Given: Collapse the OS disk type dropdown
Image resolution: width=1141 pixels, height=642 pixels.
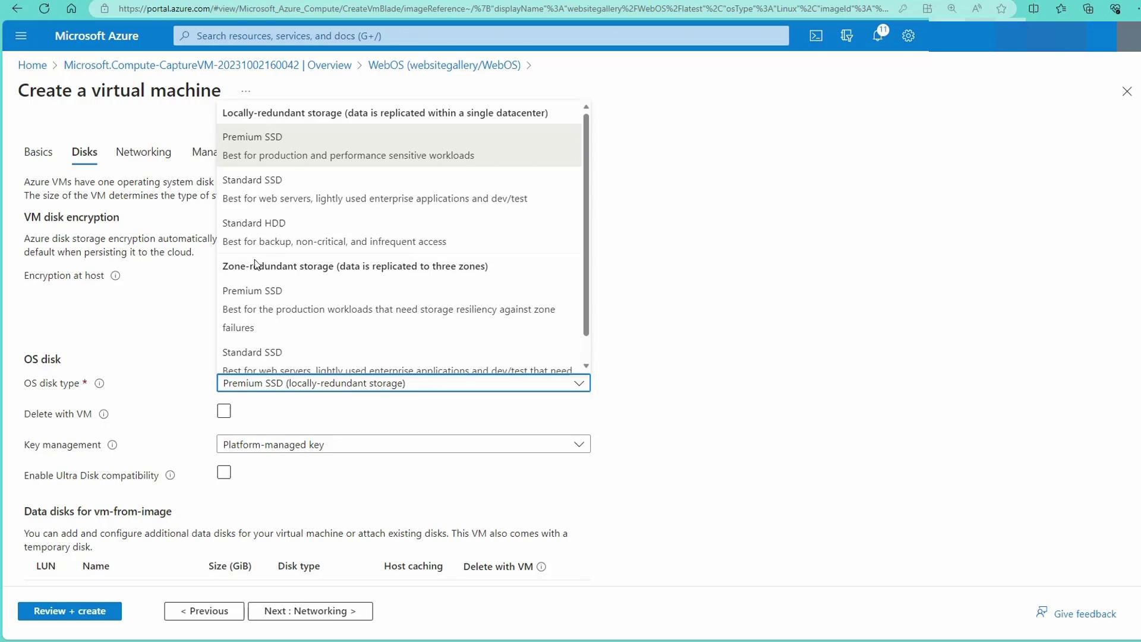Looking at the screenshot, I should tap(579, 383).
